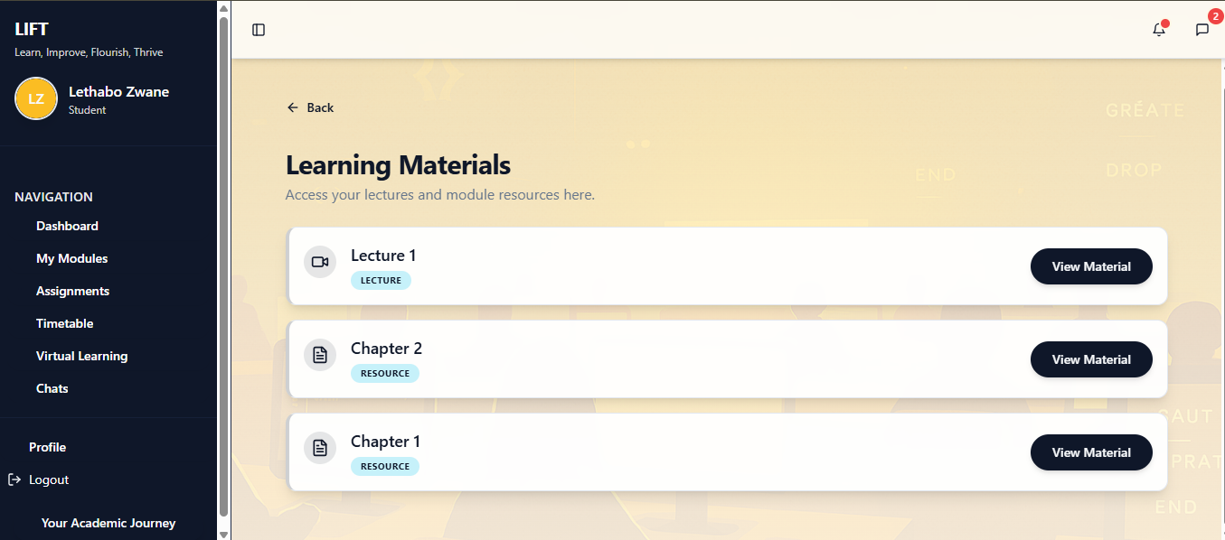1225x540 pixels.
Task: Click the tagline Learn, Improve, Flourish, Thrive
Action: [x=89, y=52]
